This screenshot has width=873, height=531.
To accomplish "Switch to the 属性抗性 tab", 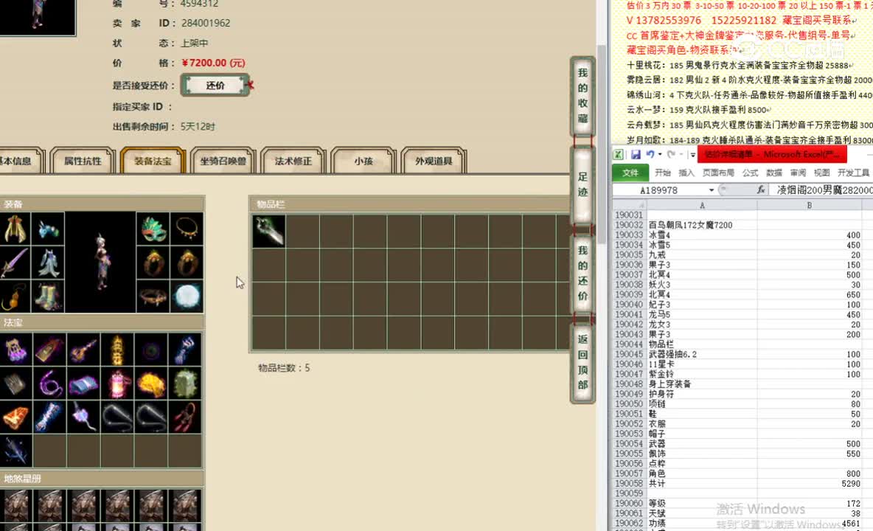I will coord(83,161).
